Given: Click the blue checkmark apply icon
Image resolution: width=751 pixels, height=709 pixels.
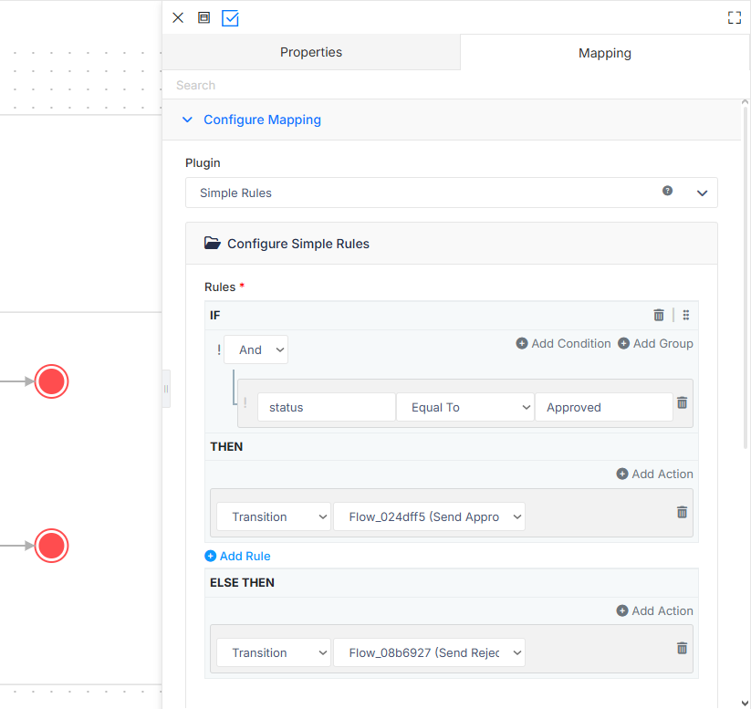Looking at the screenshot, I should click(230, 18).
